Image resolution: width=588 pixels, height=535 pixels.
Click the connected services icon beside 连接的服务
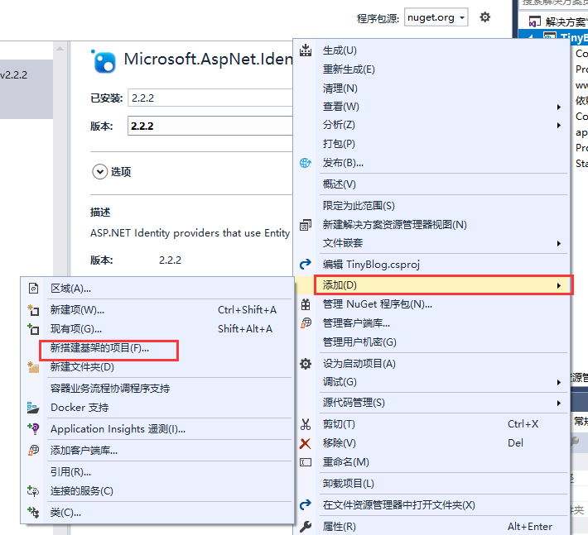point(33,491)
